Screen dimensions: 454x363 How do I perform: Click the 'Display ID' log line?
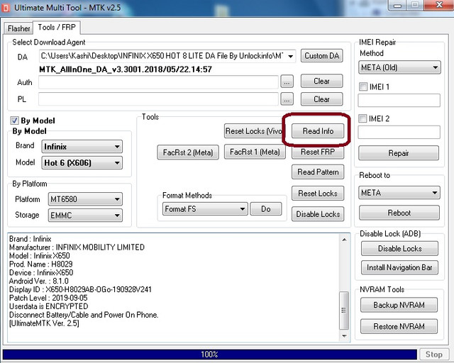click(x=80, y=289)
